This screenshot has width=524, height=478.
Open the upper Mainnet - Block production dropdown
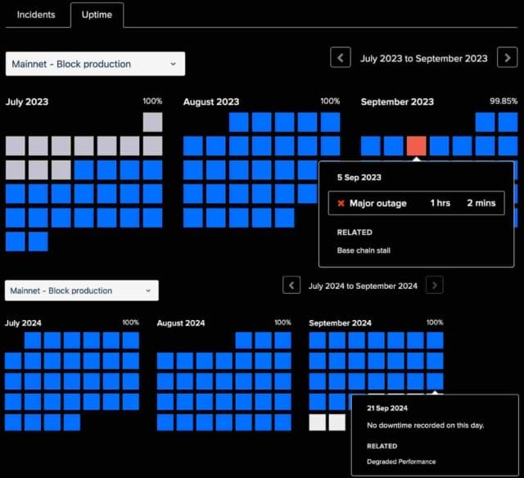(95, 64)
